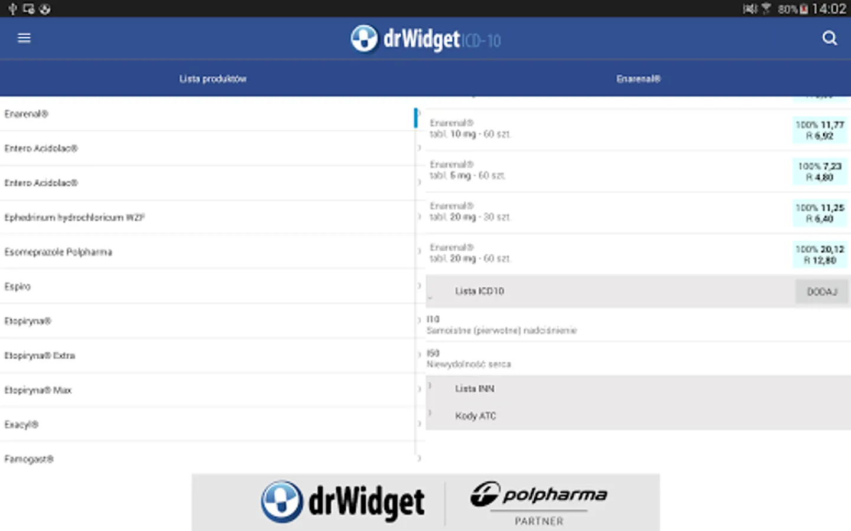Open ICD code I50 Niewydolność serca
Screen dimensions: 851x531
coord(638,359)
